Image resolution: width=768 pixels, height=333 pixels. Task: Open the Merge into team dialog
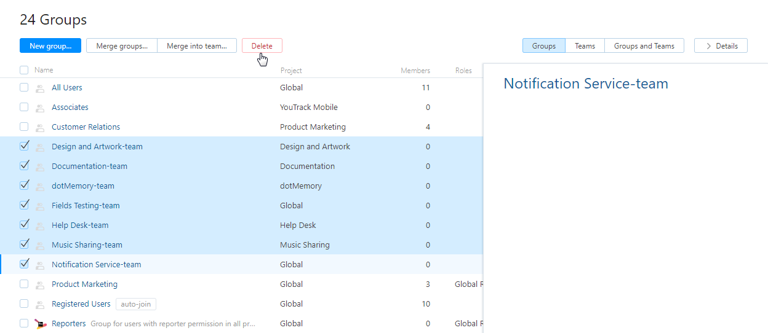(197, 45)
